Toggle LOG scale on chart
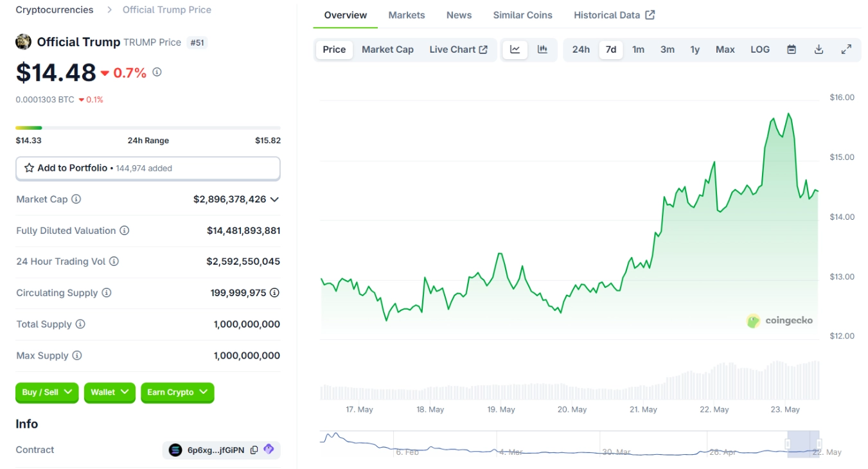The height and width of the screenshot is (469, 868). (x=760, y=49)
